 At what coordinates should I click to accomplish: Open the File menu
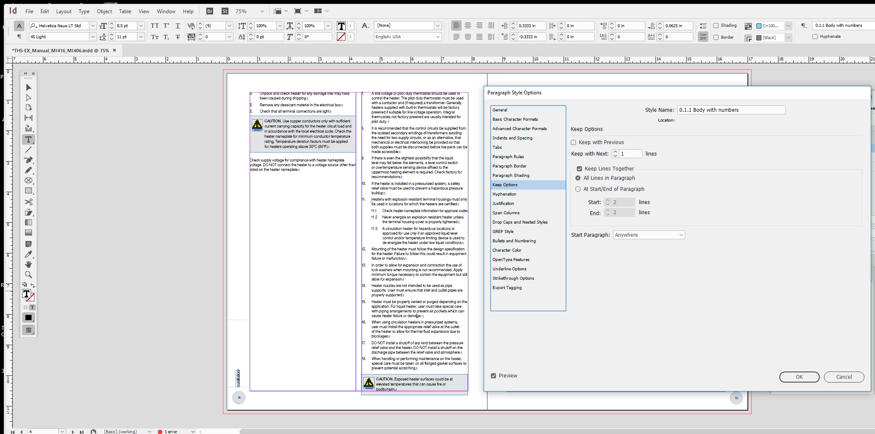pos(29,11)
